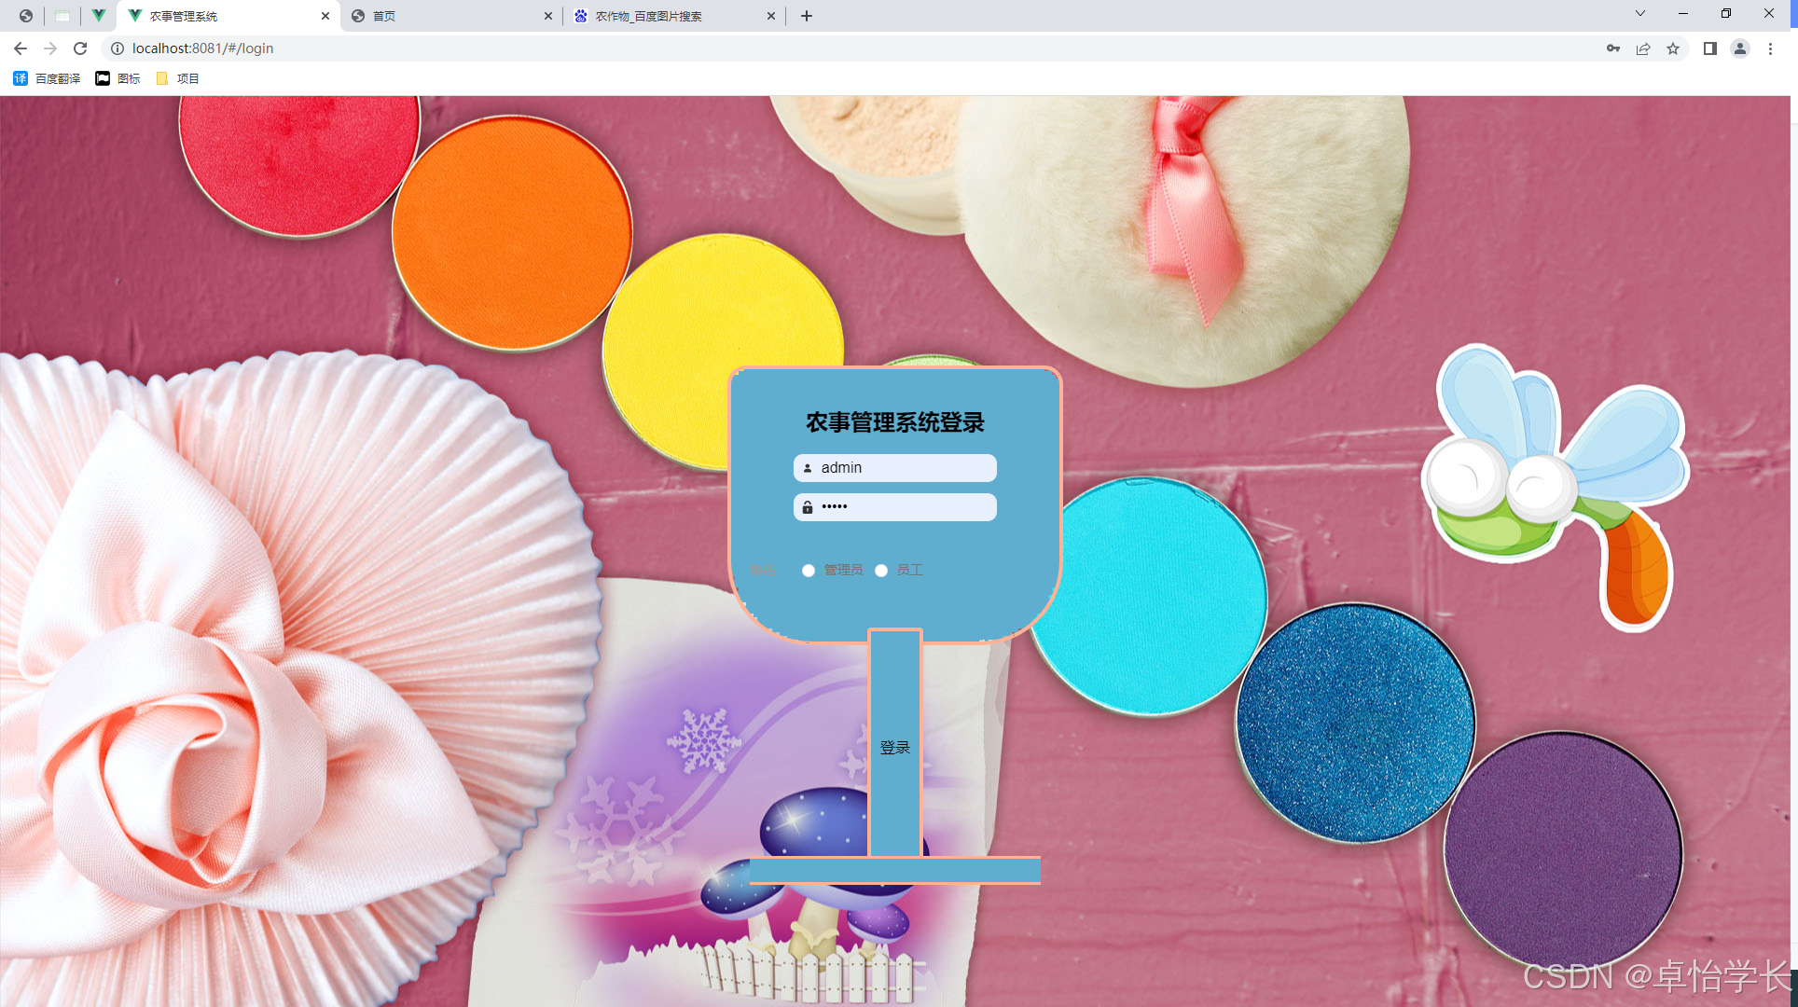This screenshot has width=1798, height=1007.
Task: Open saved passwords key icon
Action: coord(1613,48)
